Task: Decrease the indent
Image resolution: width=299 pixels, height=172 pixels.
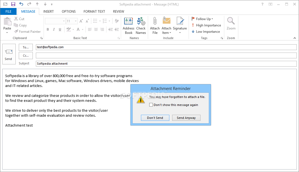Action: [x=110, y=29]
